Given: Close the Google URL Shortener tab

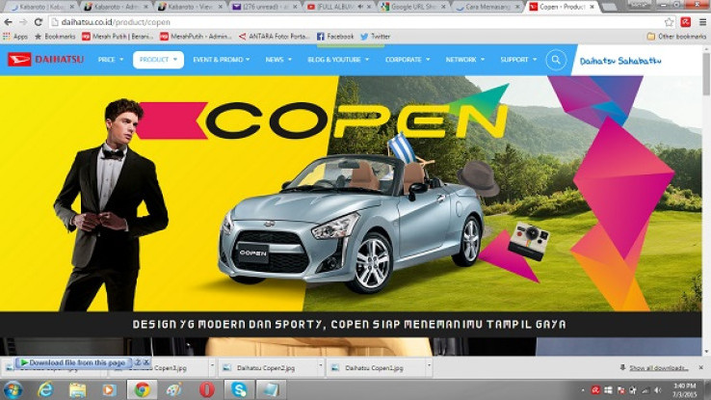Looking at the screenshot, I should pos(443,7).
